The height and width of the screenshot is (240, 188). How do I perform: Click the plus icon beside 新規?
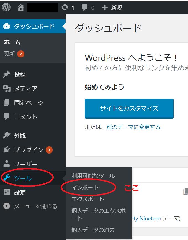(105, 7)
